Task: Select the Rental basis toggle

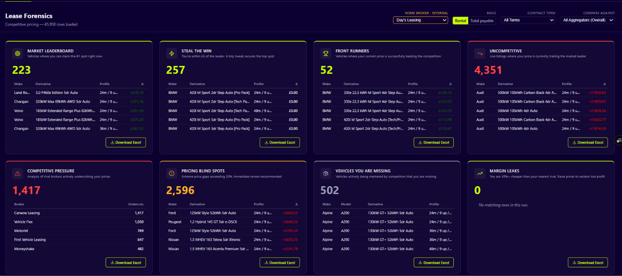Action: coord(460,21)
